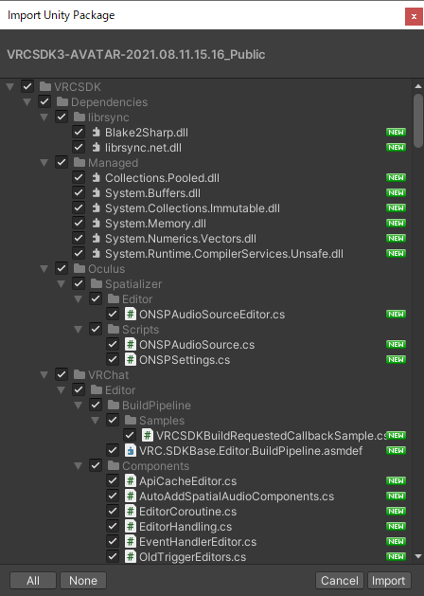This screenshot has width=424, height=596.
Task: Click the EventHandlerEditor.cs script icon
Action: tap(131, 542)
